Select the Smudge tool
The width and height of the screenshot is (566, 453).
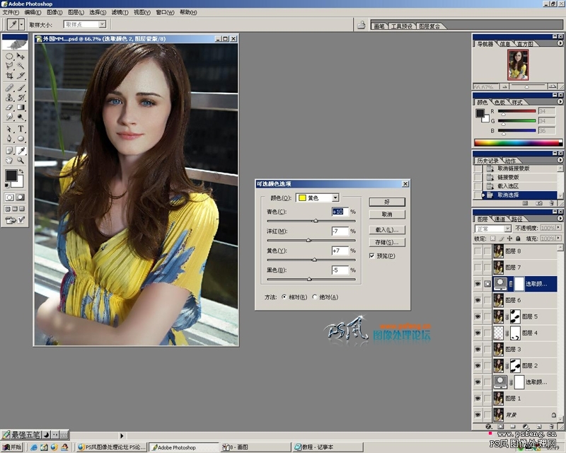pos(9,117)
